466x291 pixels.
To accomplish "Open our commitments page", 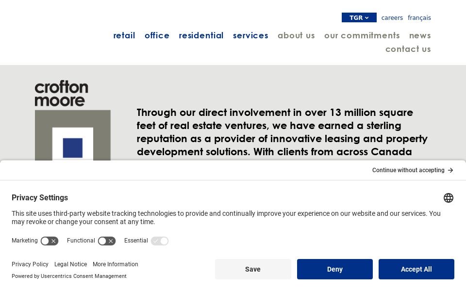I will click(362, 35).
